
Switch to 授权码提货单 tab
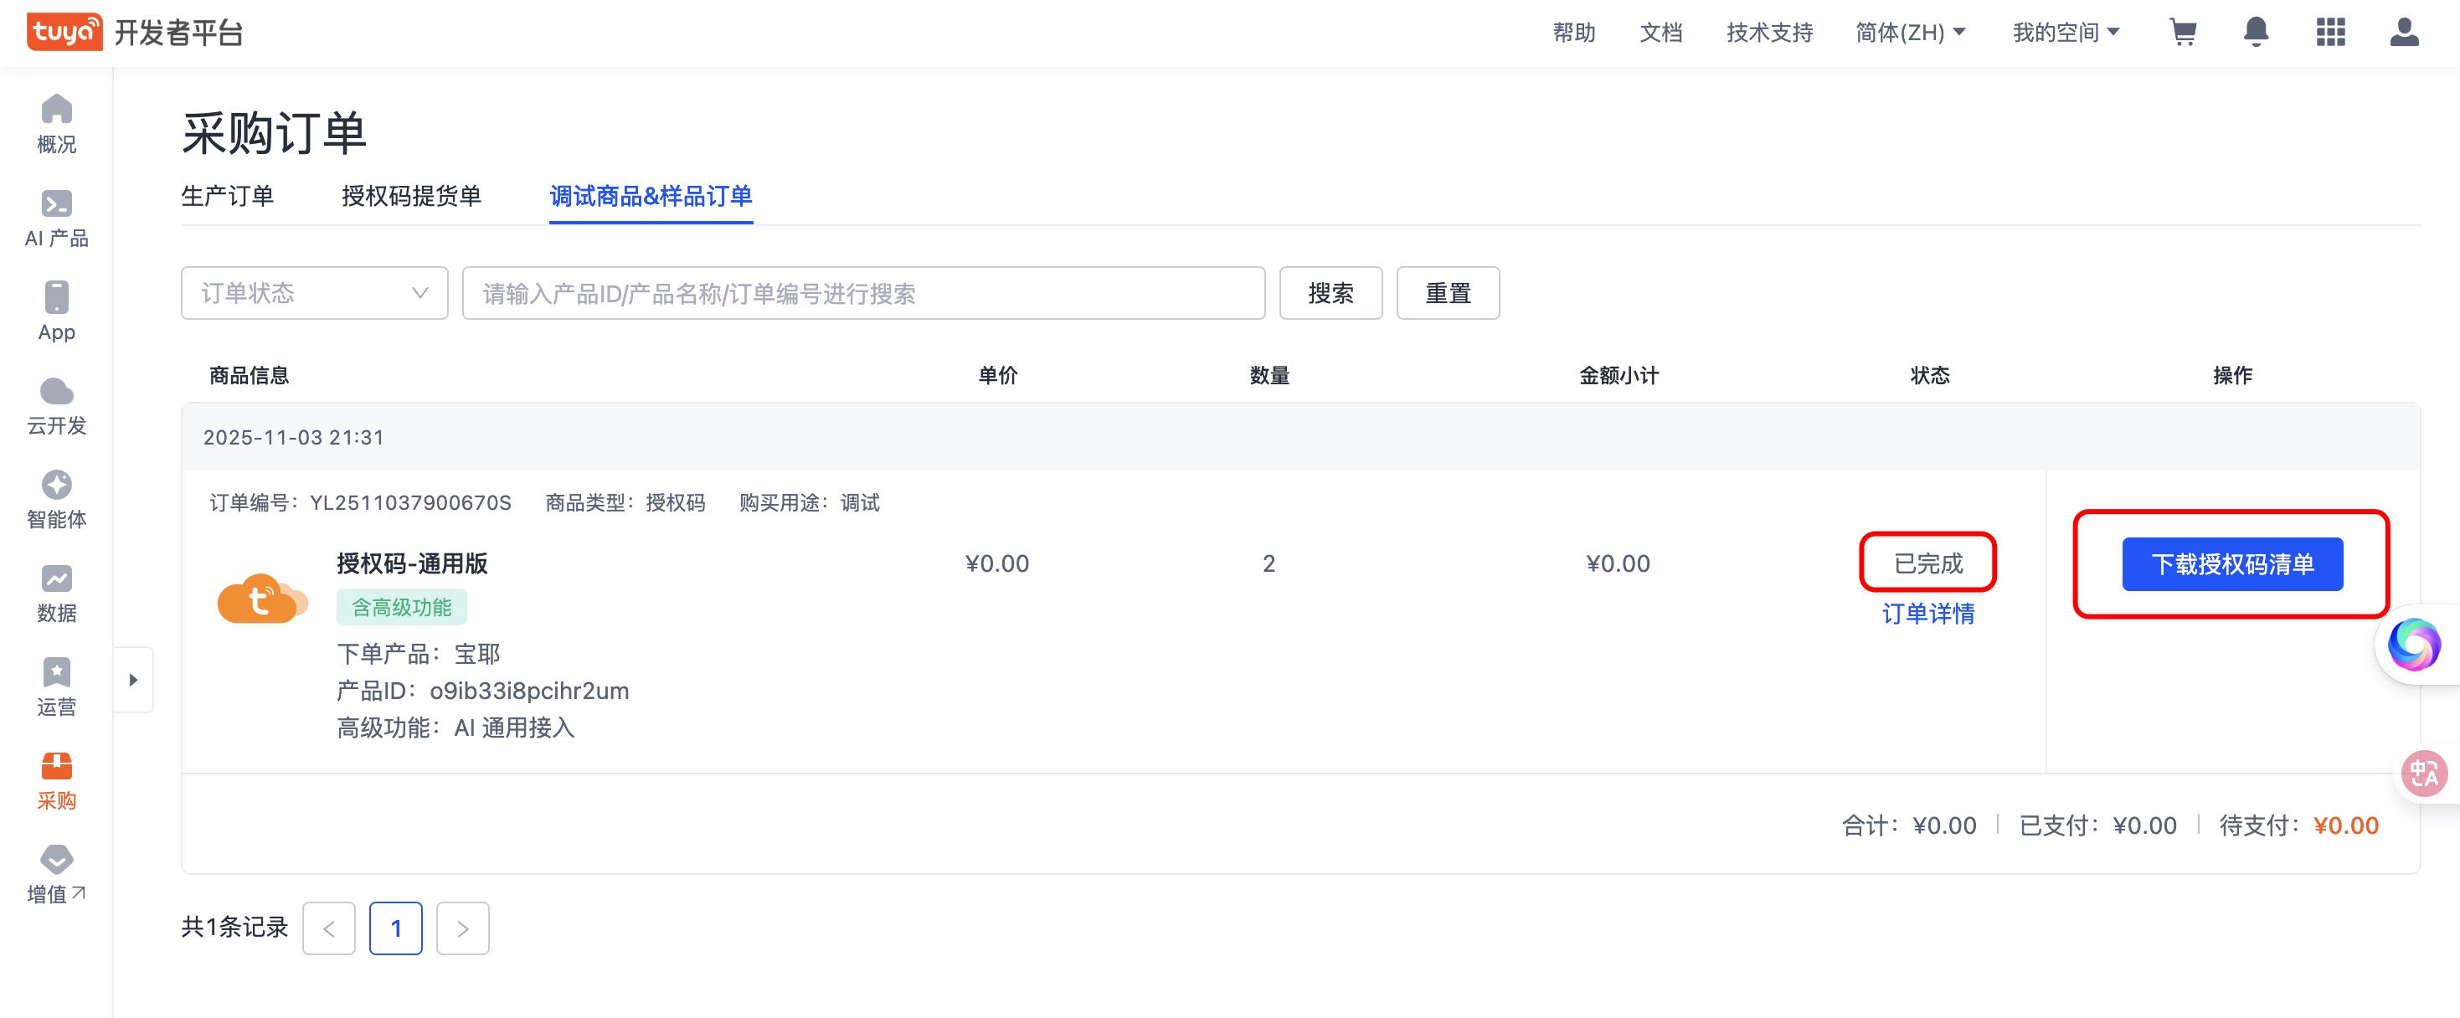[410, 197]
